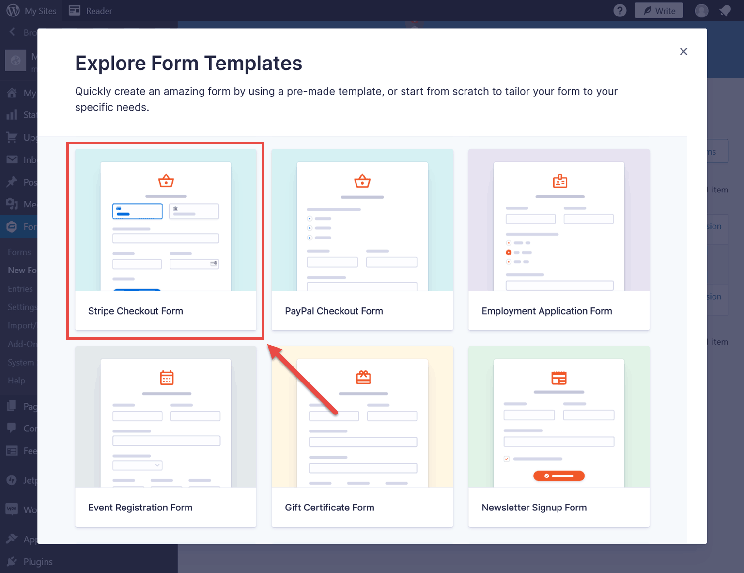This screenshot has height=573, width=744.
Task: Open the Event Registration Form template
Action: tap(166, 436)
